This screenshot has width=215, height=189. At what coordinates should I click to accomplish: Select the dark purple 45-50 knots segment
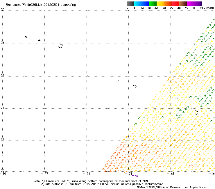198,3
